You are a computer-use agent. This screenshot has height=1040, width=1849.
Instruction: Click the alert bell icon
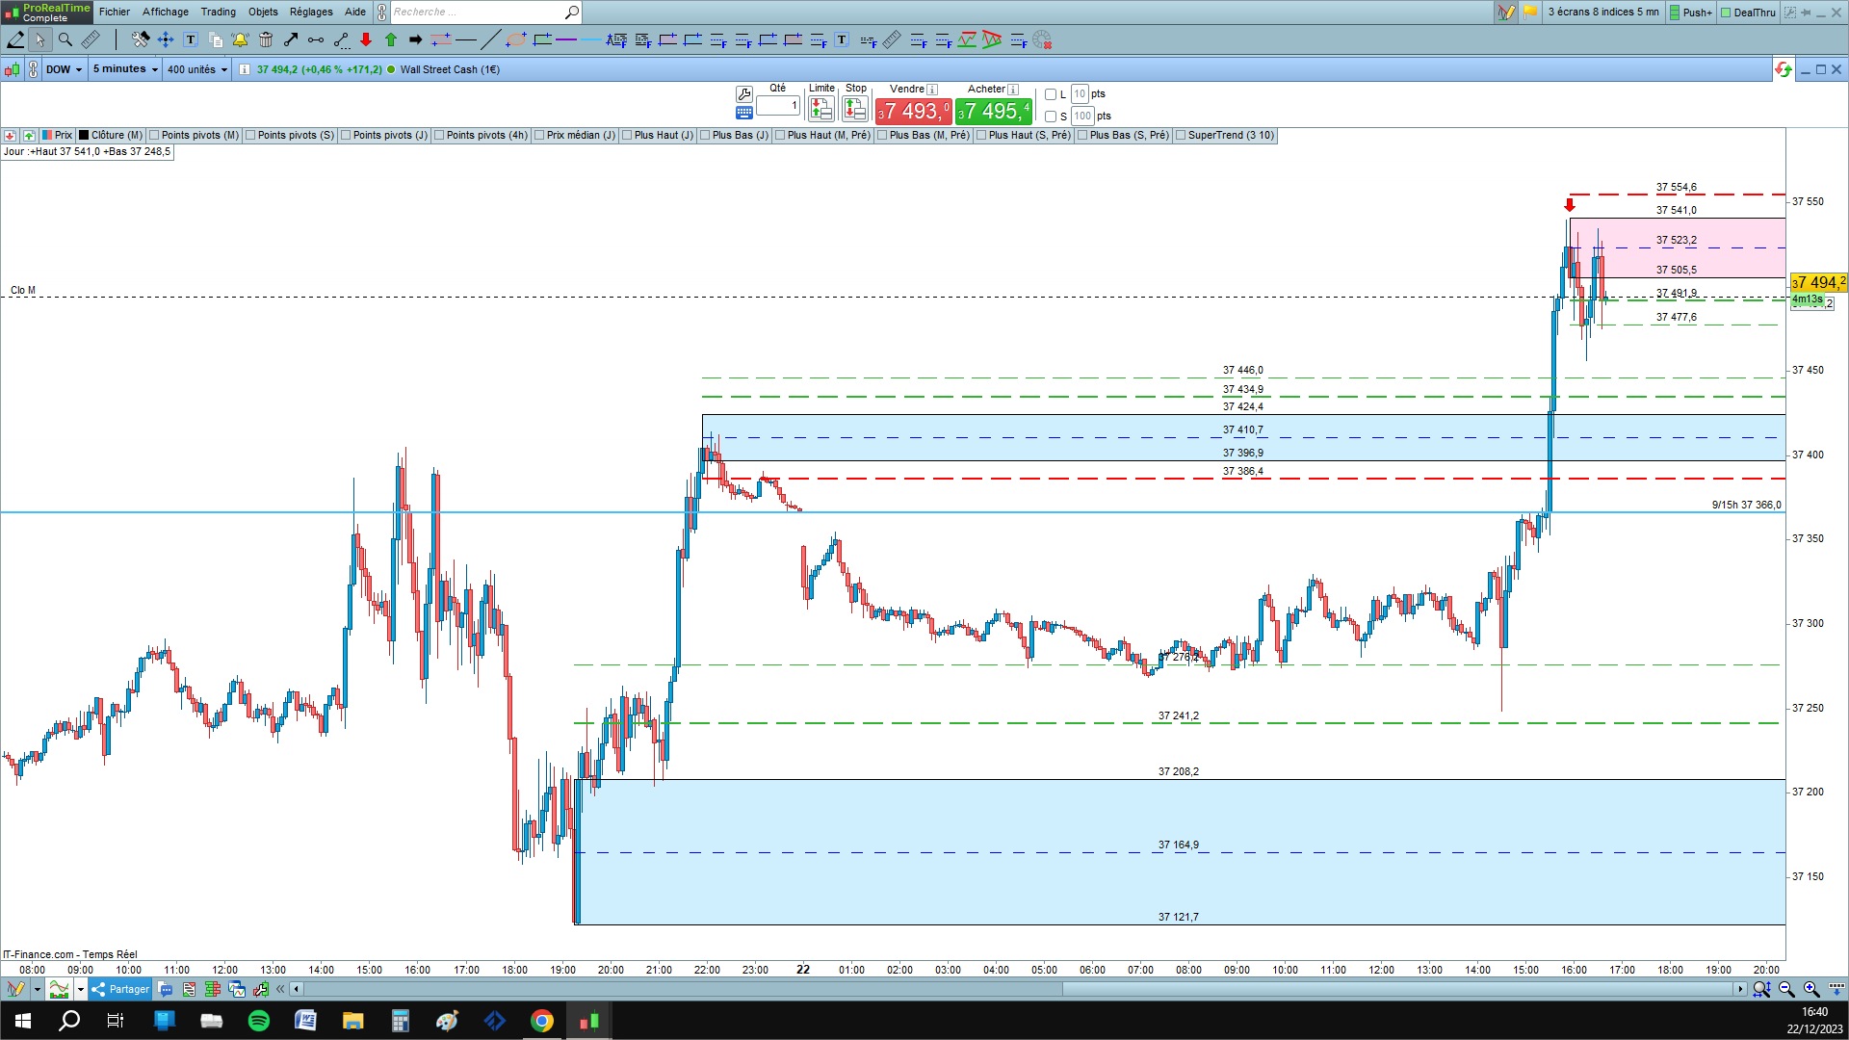(240, 39)
